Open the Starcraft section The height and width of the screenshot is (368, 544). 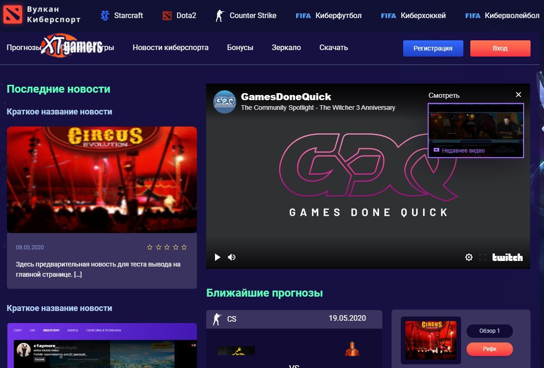click(128, 16)
